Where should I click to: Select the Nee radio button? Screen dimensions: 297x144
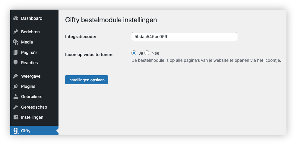tap(147, 53)
